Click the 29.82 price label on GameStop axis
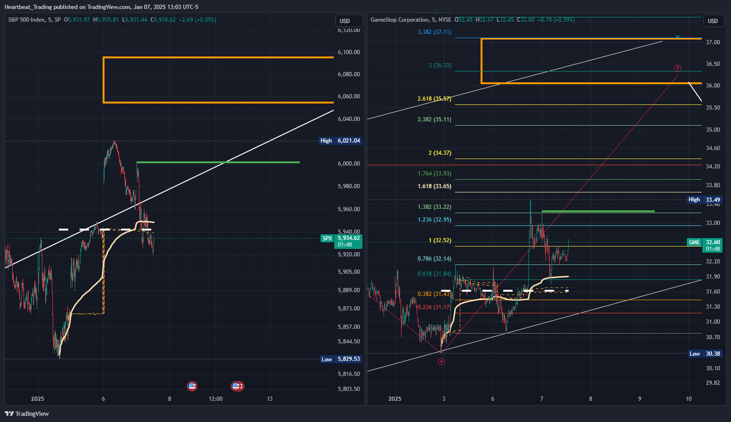 point(713,383)
